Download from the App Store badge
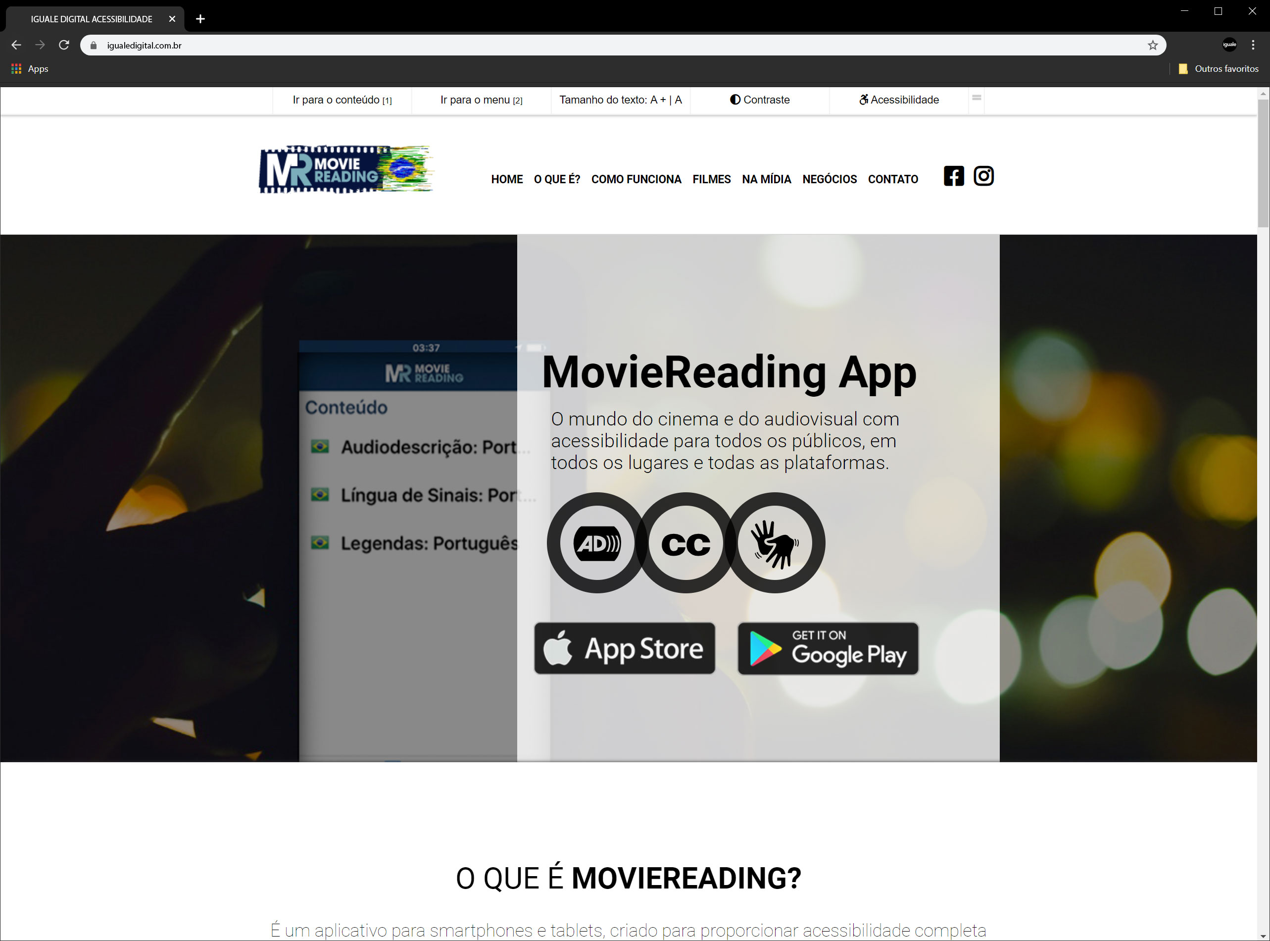 point(624,648)
